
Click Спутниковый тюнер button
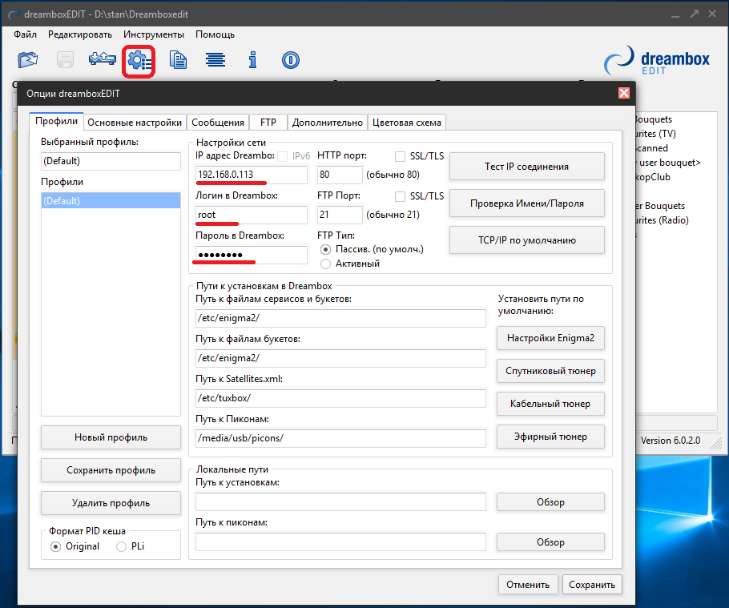pos(550,371)
